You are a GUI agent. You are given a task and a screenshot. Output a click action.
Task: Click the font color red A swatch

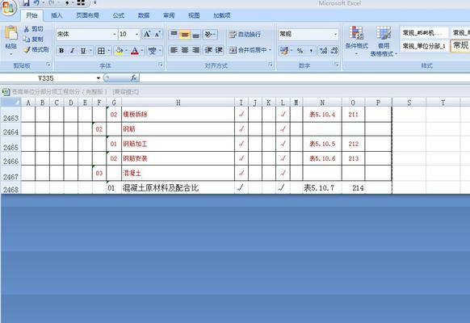135,51
